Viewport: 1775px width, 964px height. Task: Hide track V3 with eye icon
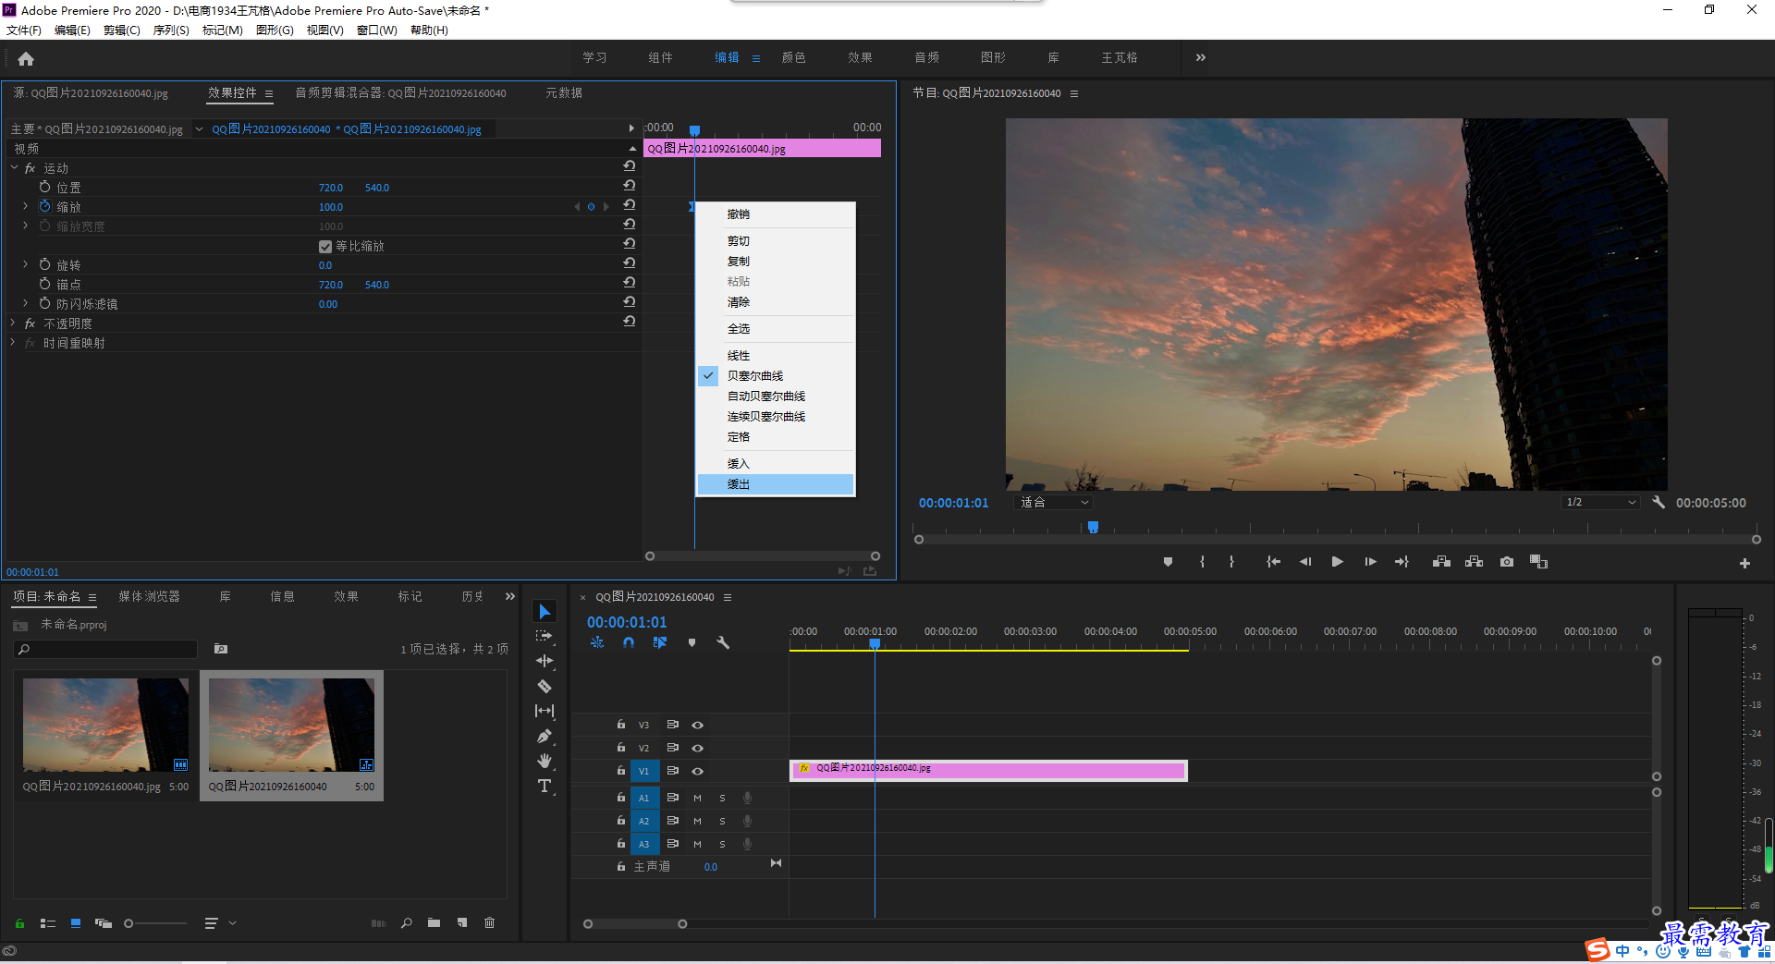point(698,726)
